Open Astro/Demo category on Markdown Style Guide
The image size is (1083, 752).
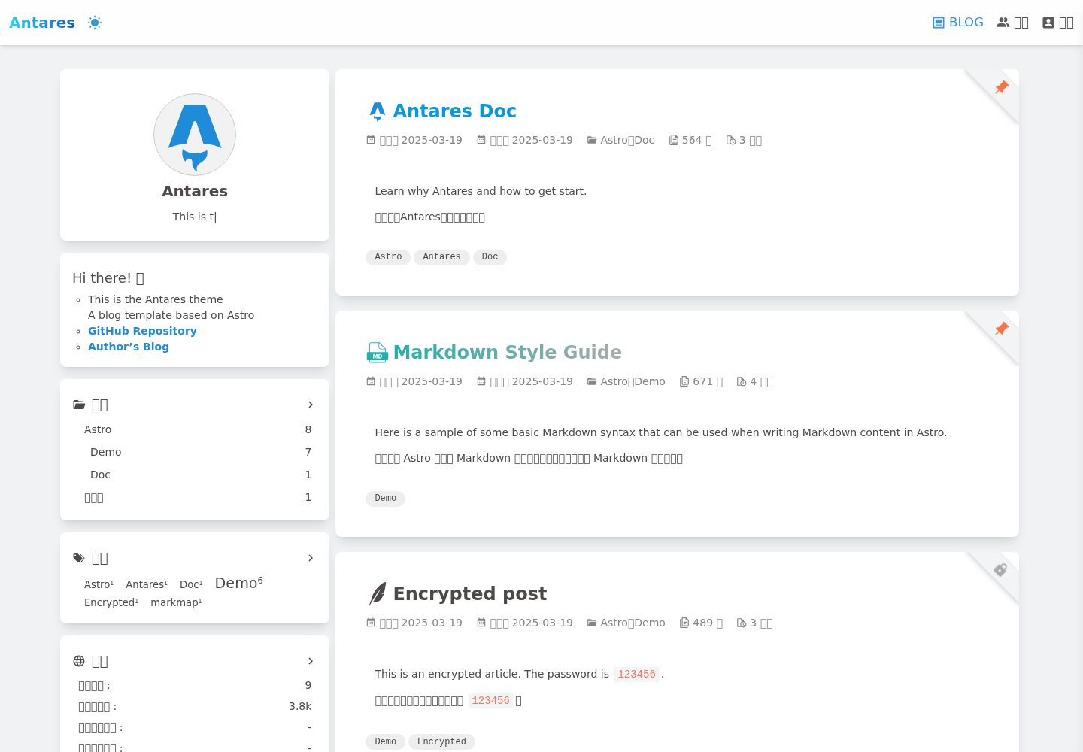pos(633,381)
